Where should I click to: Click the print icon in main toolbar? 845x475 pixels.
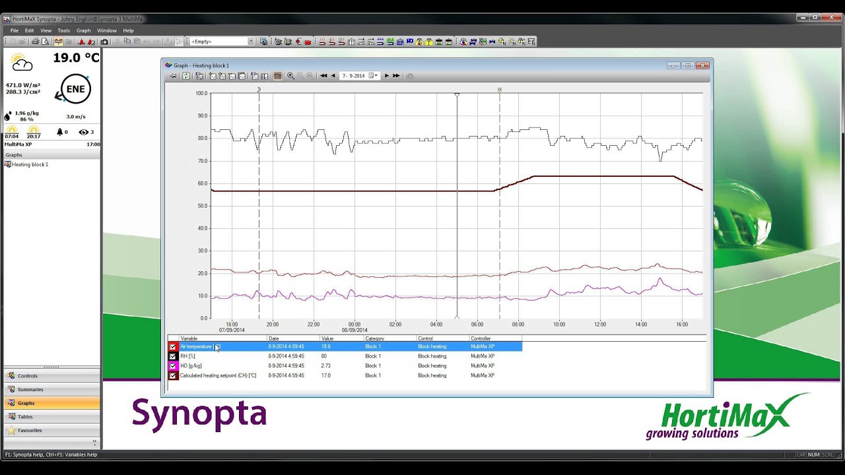35,42
